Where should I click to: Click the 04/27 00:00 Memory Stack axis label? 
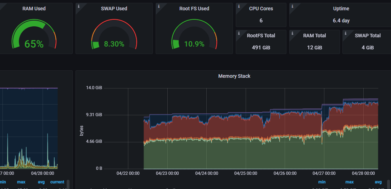pyautogui.click(x=324, y=173)
